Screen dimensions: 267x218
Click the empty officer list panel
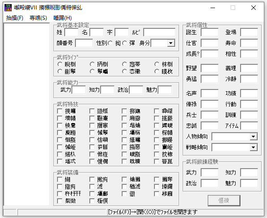(27, 114)
